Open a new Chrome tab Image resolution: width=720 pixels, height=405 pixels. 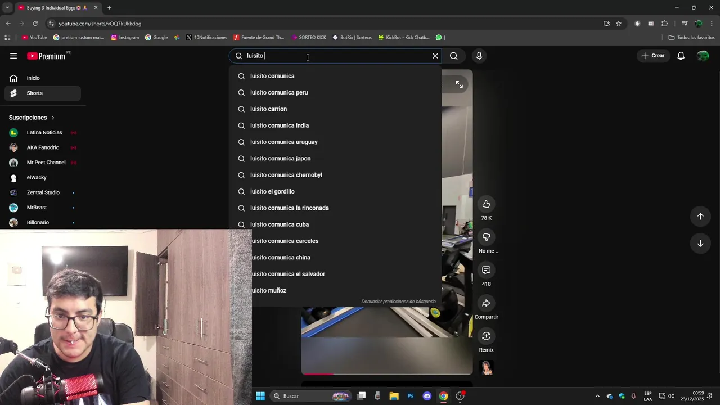(x=109, y=8)
